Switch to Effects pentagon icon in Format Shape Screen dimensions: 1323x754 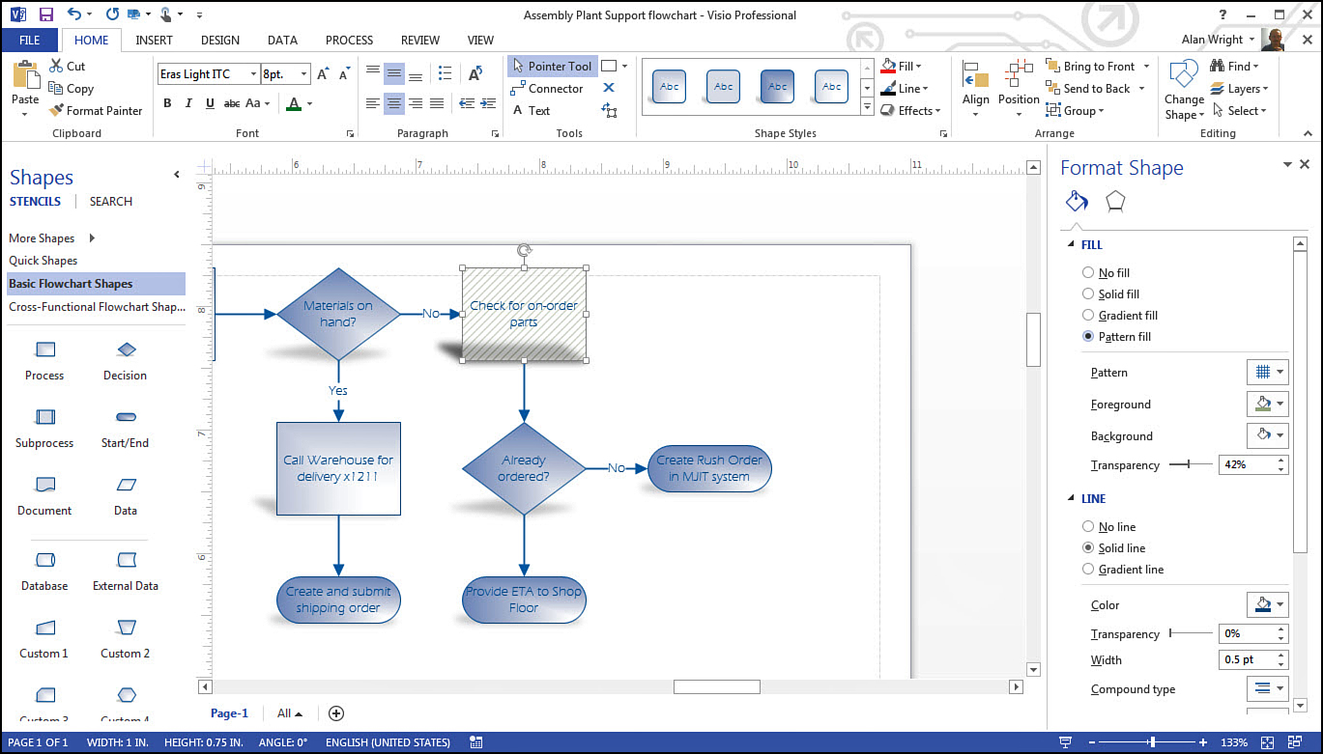pos(1115,201)
